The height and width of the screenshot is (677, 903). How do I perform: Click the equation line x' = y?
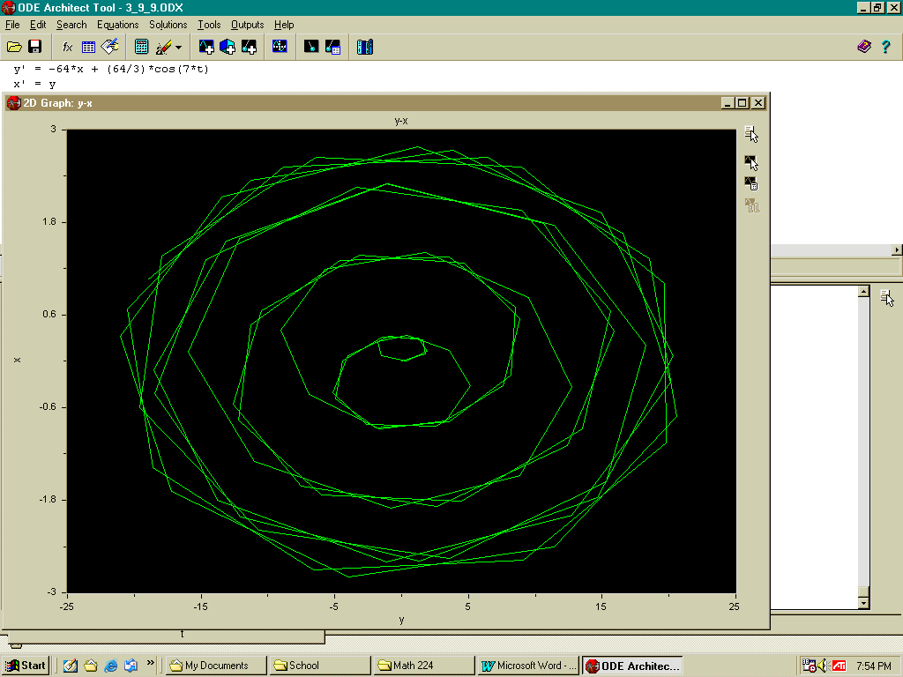click(x=34, y=84)
